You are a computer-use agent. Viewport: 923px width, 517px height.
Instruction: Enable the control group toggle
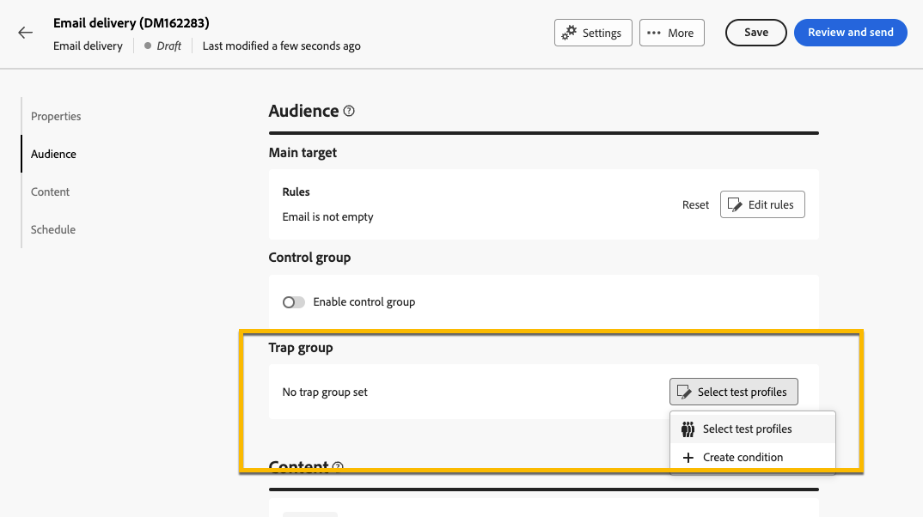pyautogui.click(x=294, y=302)
